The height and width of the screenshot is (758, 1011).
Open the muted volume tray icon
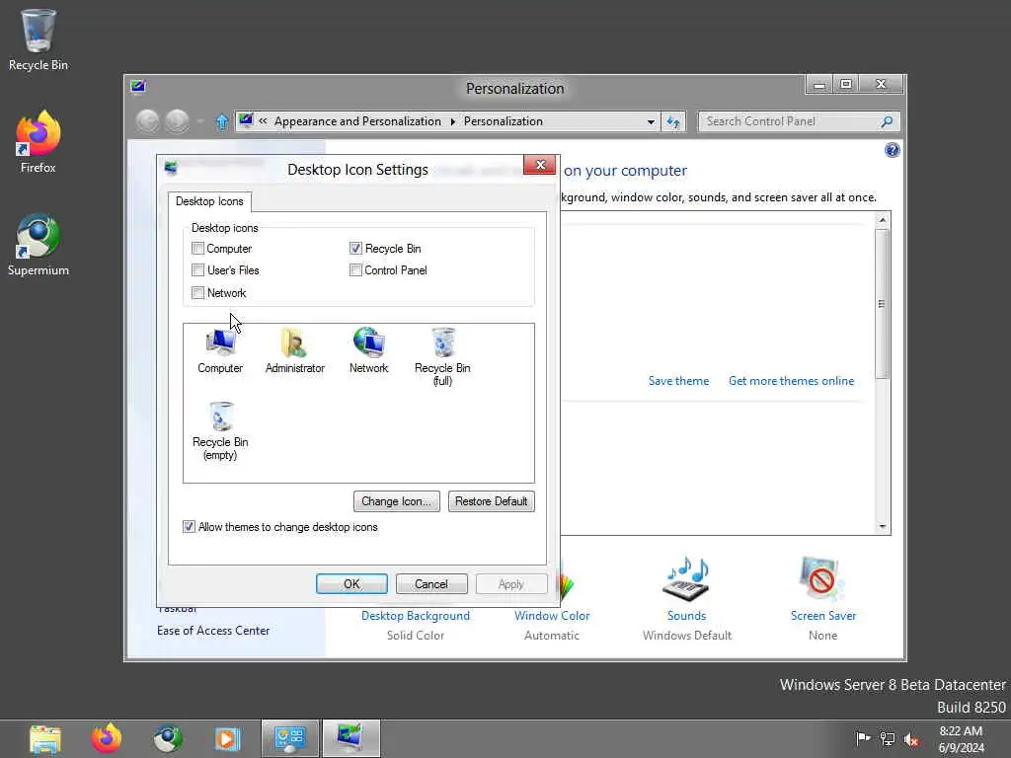(911, 738)
